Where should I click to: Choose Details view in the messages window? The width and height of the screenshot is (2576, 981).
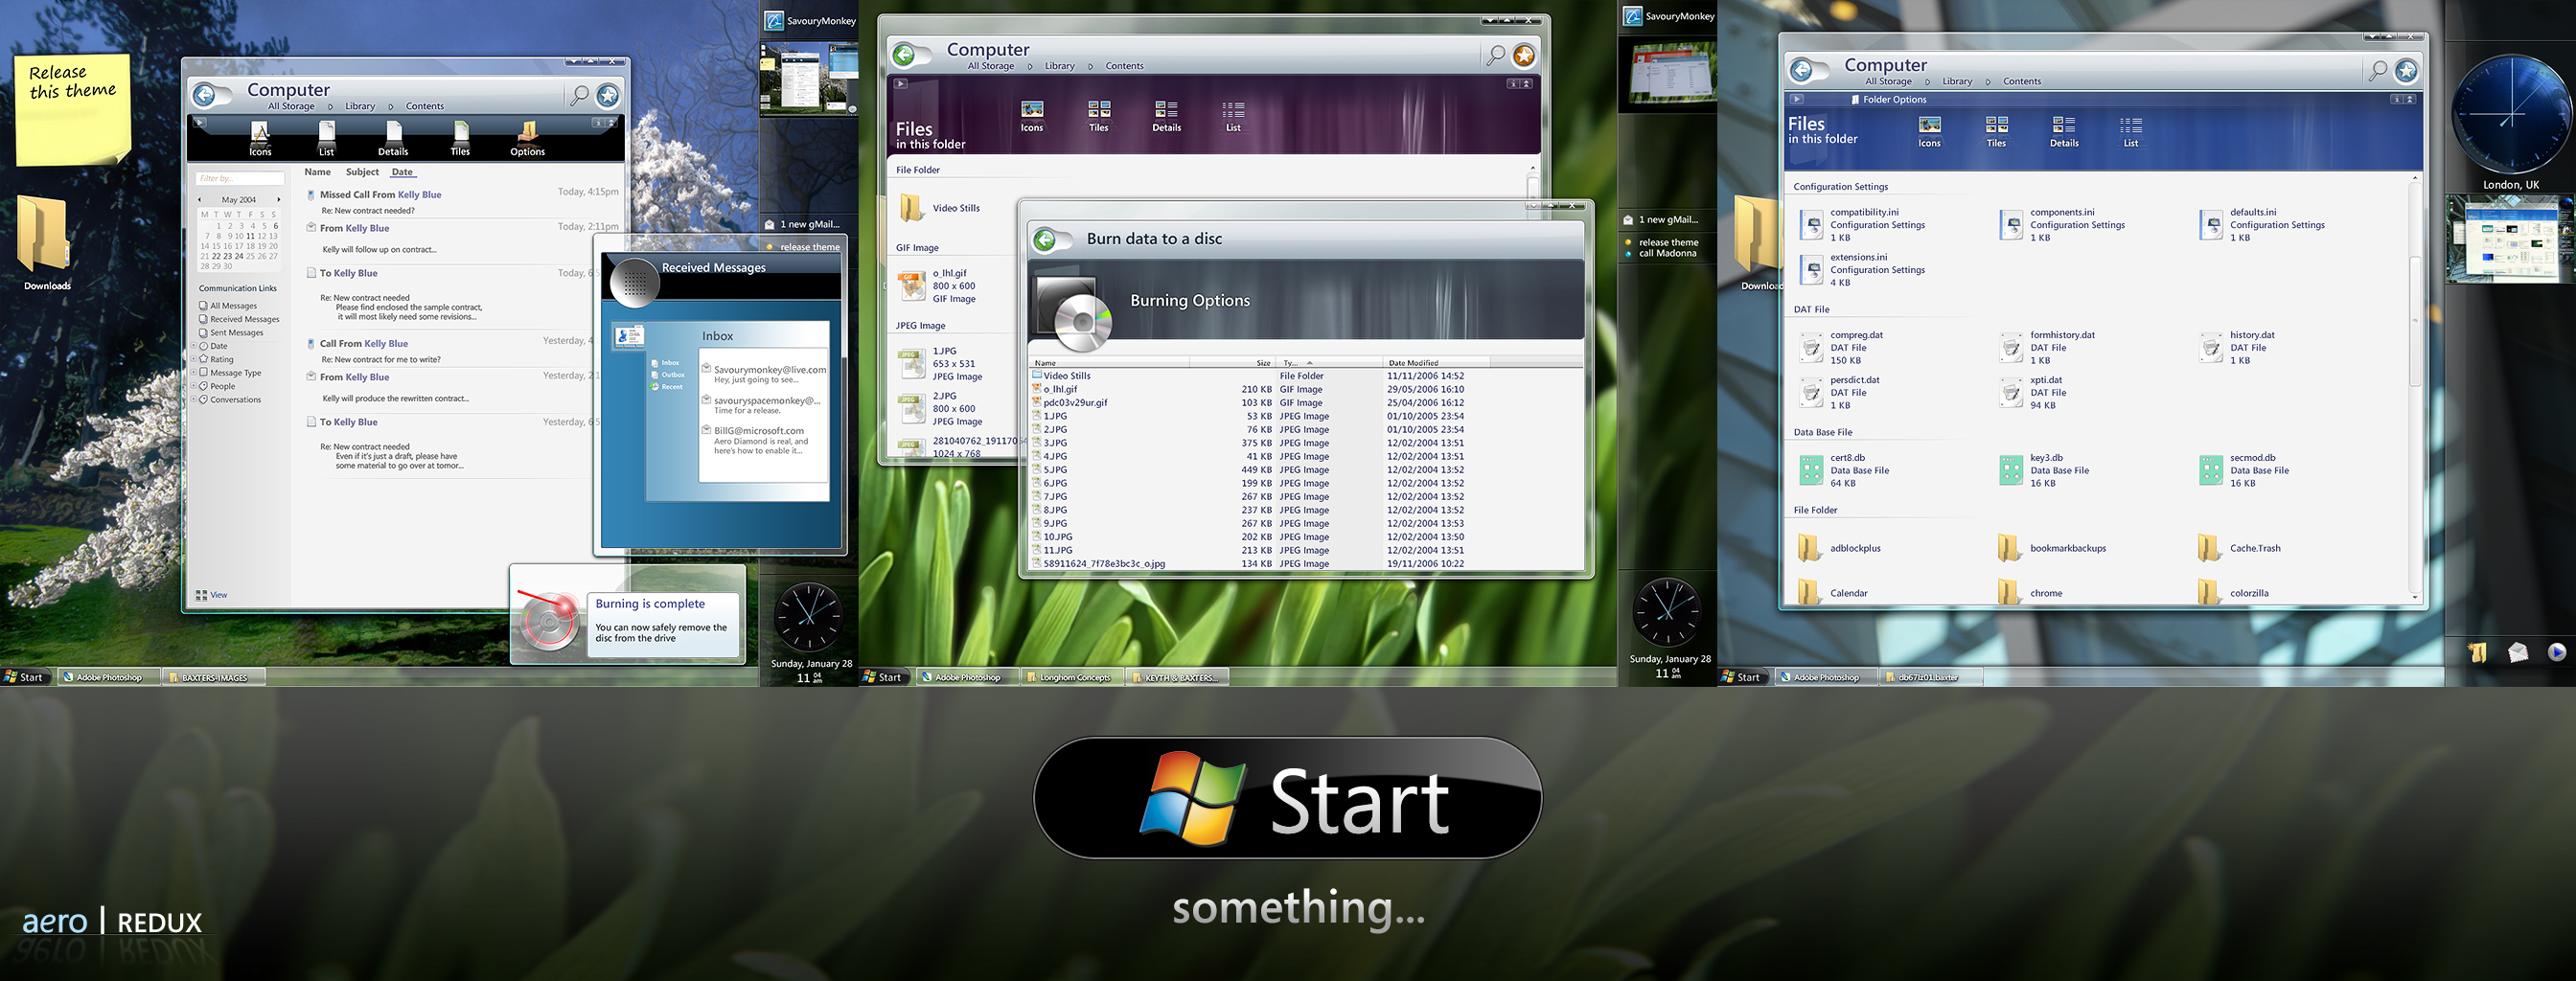393,139
